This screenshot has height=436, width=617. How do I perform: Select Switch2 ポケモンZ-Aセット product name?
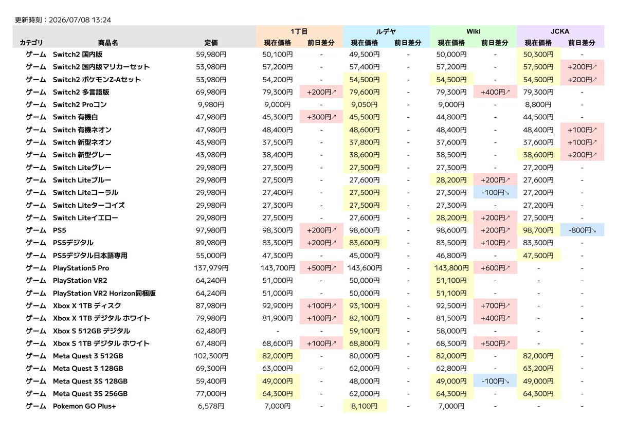(97, 80)
